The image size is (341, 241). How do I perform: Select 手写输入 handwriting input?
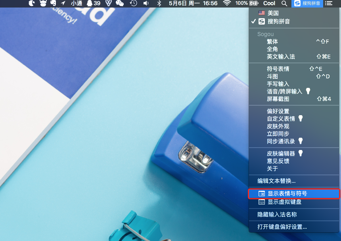[294, 84]
